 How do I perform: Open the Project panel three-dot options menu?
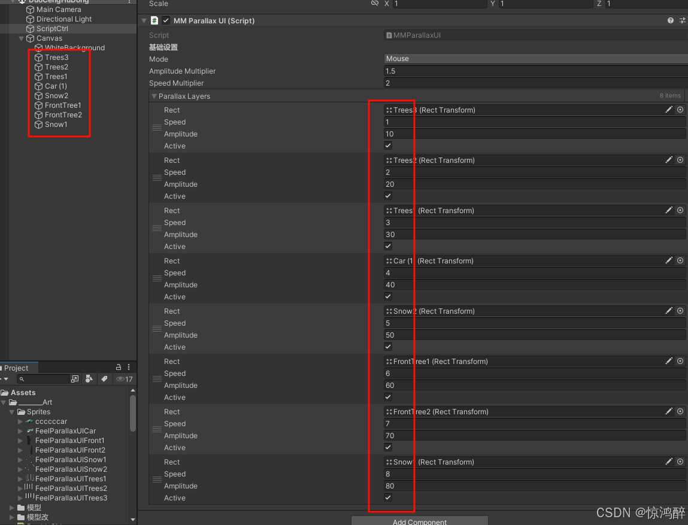click(129, 367)
